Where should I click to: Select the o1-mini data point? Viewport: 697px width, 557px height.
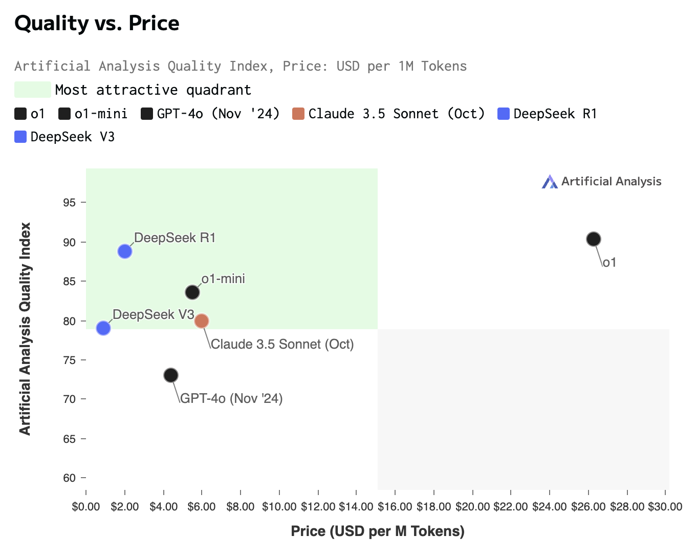(x=192, y=292)
